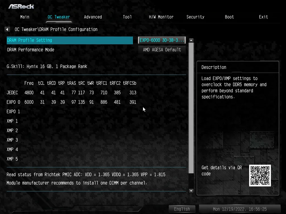Image resolution: width=286 pixels, height=214 pixels.
Task: Click the EXPO 0 profile row label
Action: click(13, 102)
